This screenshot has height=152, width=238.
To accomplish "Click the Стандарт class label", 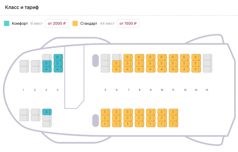I will [x=89, y=24].
